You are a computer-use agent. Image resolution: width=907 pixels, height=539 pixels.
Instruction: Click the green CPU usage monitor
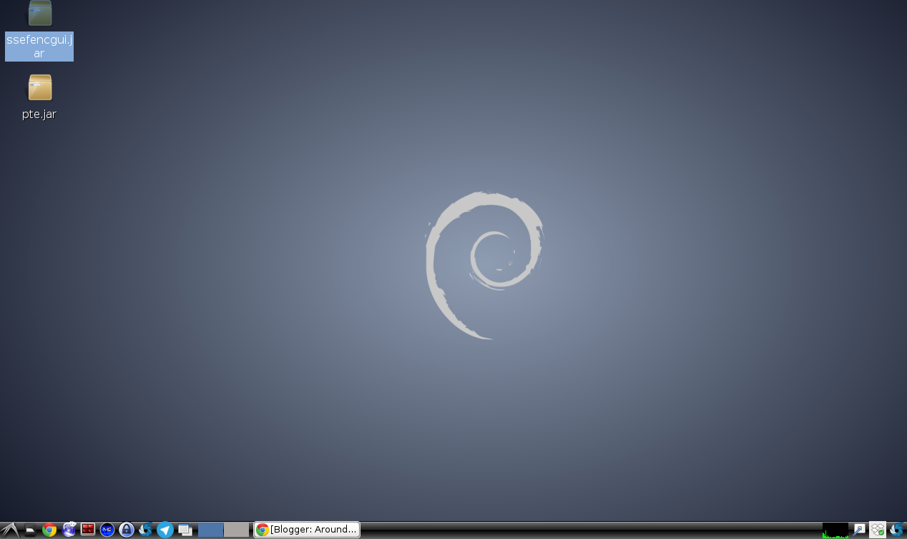click(835, 530)
